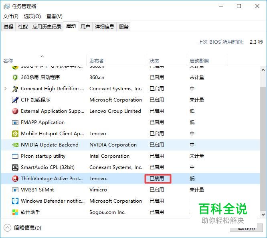Select the 启动 tab
Viewport: 267px width, 238px height.
71,26
